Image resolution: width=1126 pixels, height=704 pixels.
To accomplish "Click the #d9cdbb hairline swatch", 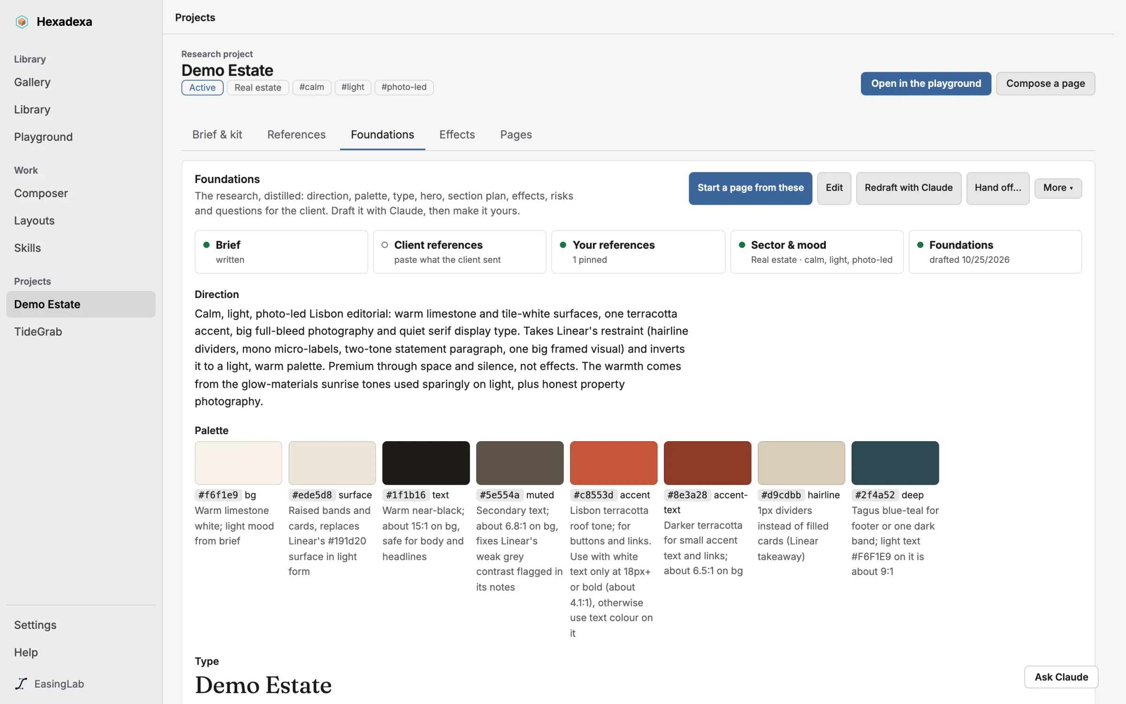I will tap(801, 463).
